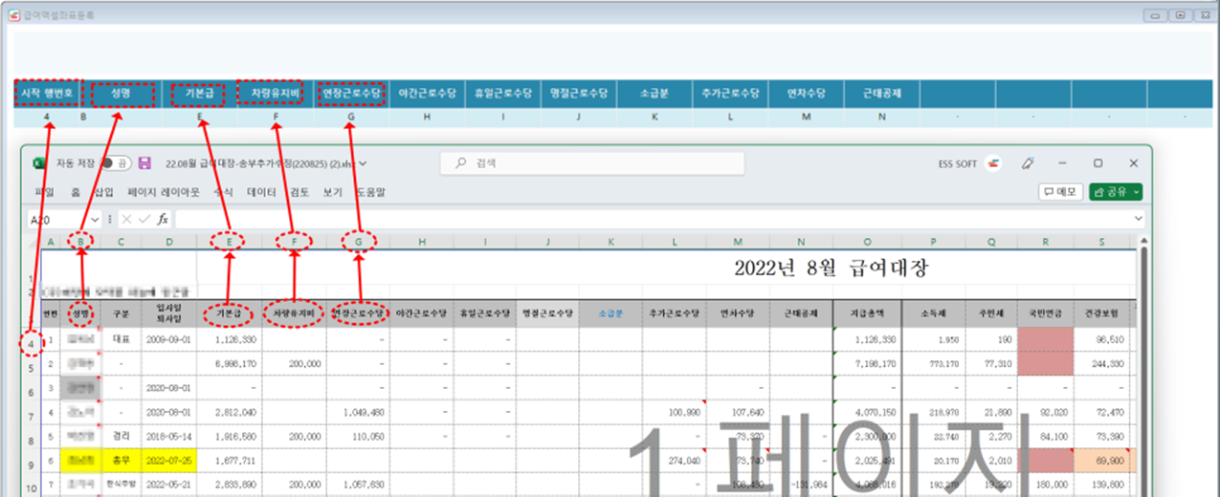
Task: Click the title cell 2022년 8월 급여대장
Action: click(x=831, y=269)
